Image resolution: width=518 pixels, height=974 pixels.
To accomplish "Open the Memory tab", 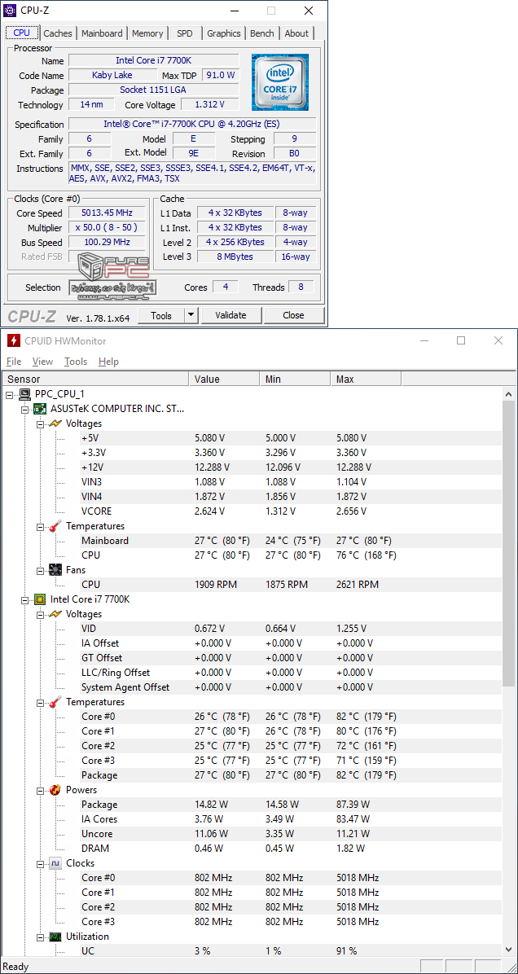I will 147,33.
